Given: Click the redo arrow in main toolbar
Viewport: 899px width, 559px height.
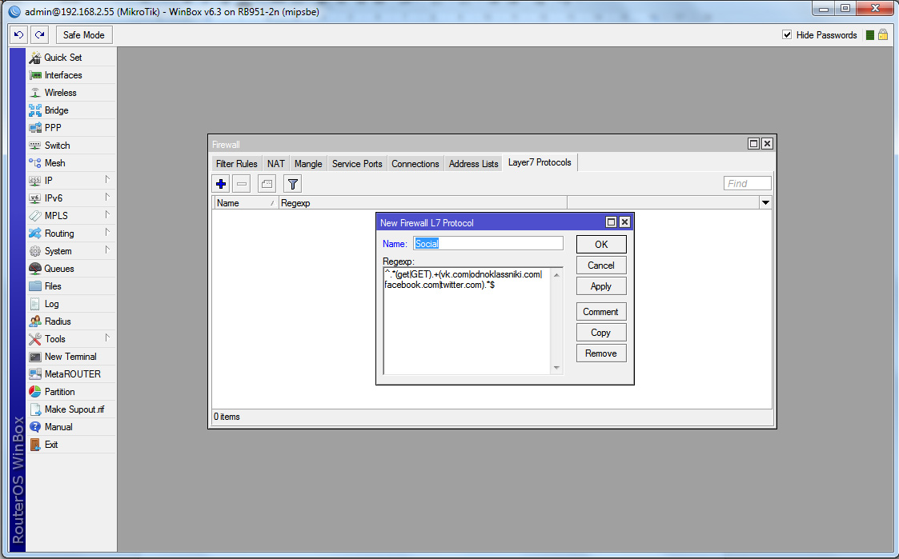Looking at the screenshot, I should click(39, 35).
